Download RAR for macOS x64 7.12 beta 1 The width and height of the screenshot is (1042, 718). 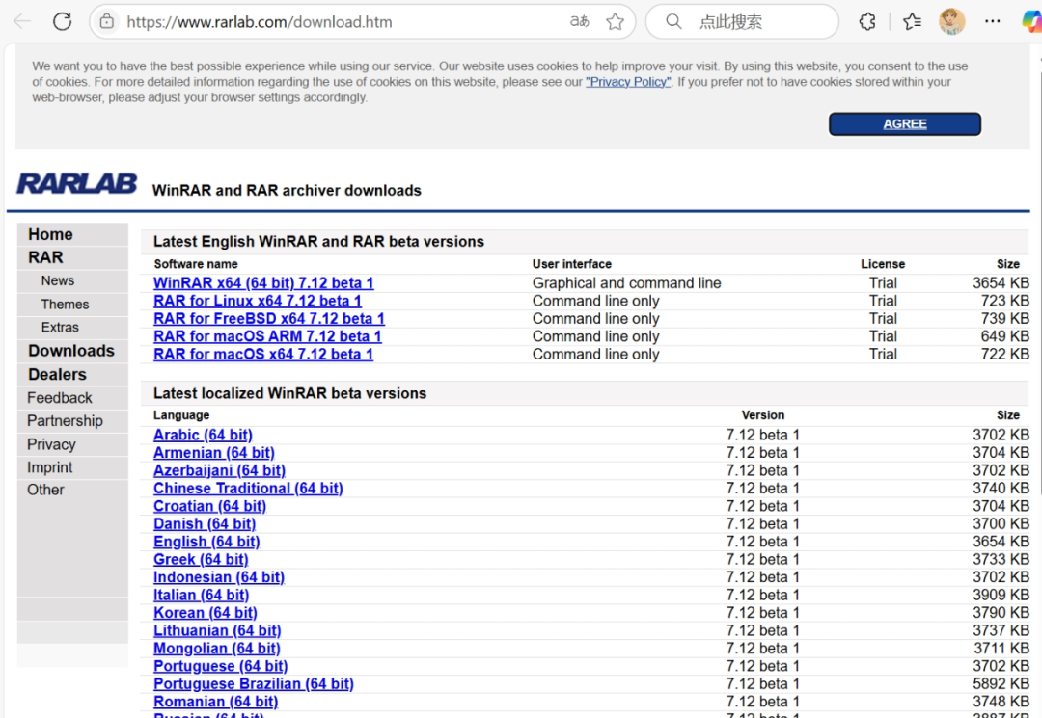[263, 355]
